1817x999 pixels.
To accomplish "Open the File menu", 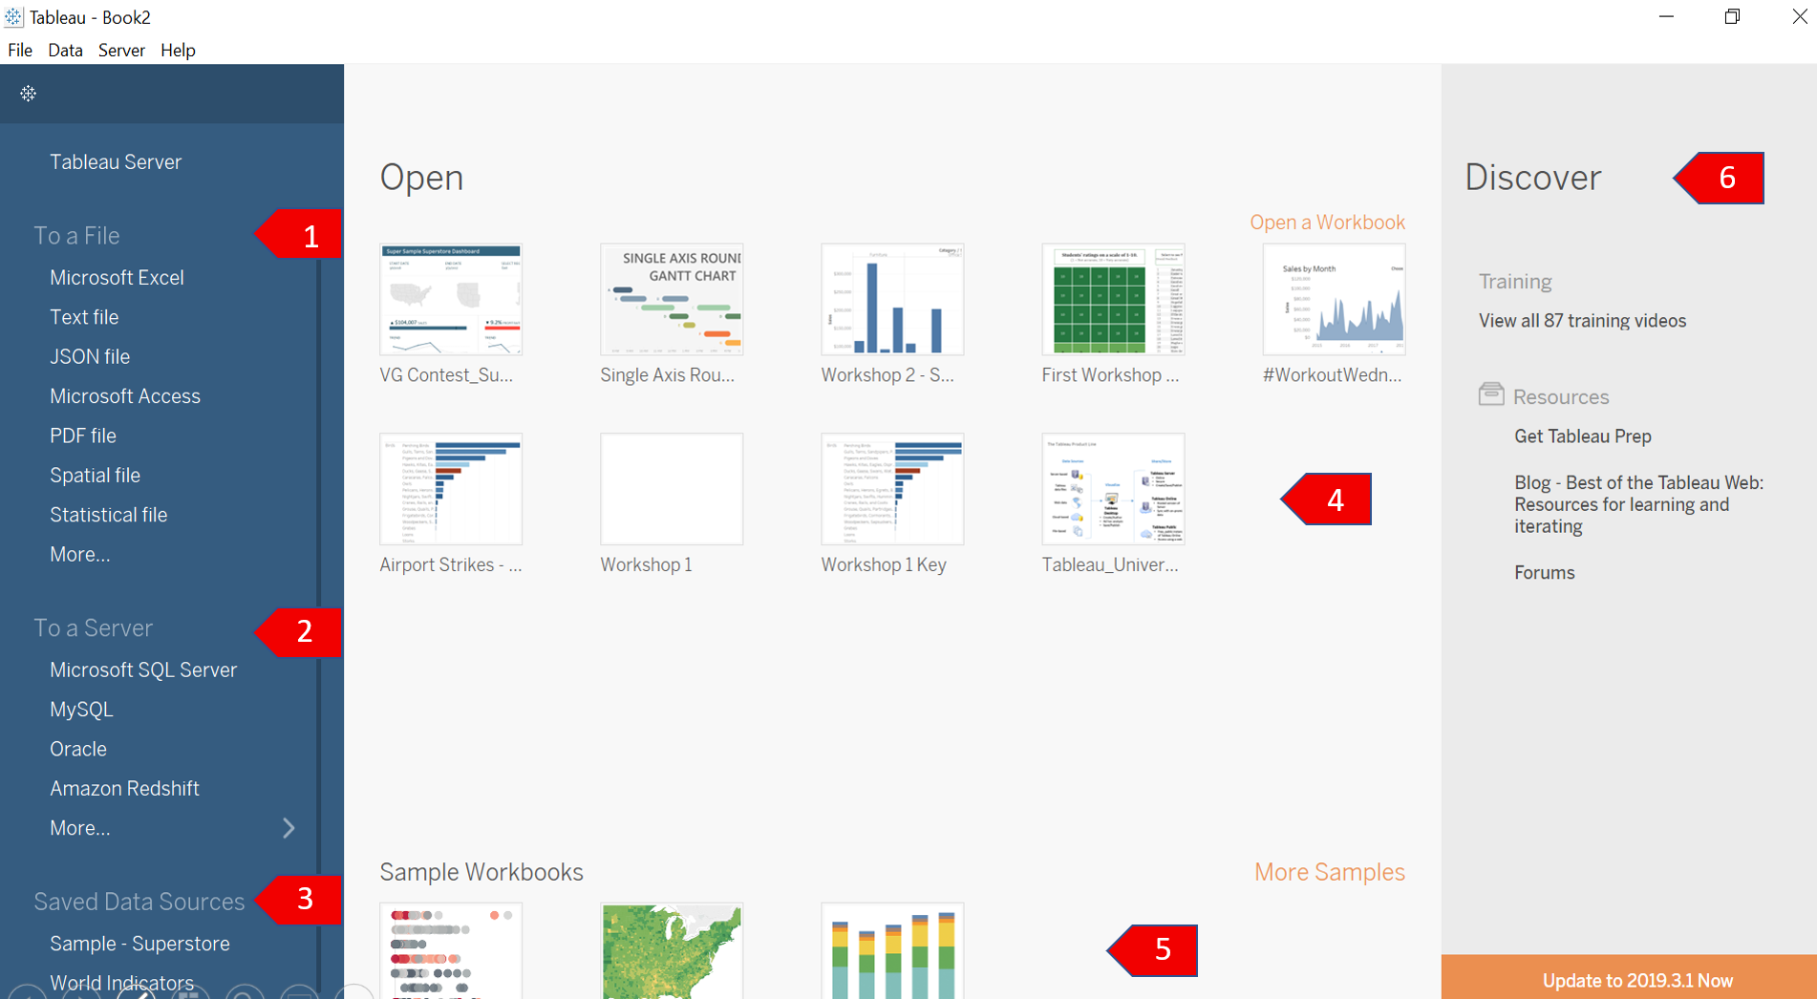I will [19, 50].
